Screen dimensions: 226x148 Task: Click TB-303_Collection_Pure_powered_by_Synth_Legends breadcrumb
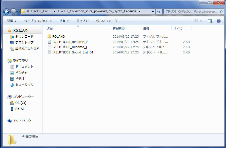(97, 11)
